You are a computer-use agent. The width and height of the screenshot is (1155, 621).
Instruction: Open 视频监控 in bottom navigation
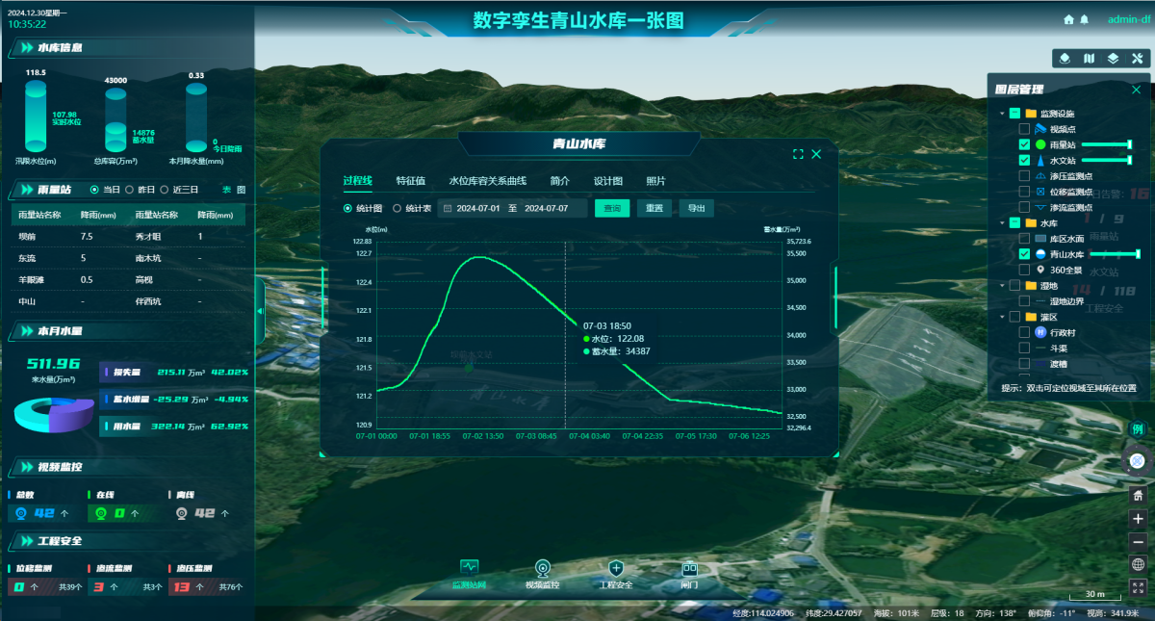click(x=542, y=574)
